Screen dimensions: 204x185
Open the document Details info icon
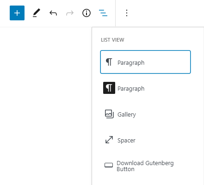point(87,13)
